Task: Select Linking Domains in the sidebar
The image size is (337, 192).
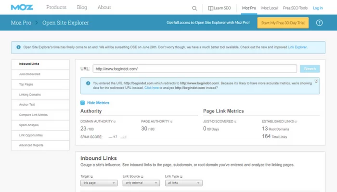Action: coord(30,94)
